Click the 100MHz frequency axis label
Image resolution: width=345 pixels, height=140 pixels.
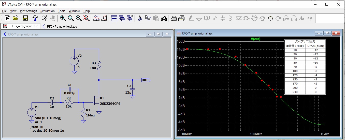click(x=256, y=134)
